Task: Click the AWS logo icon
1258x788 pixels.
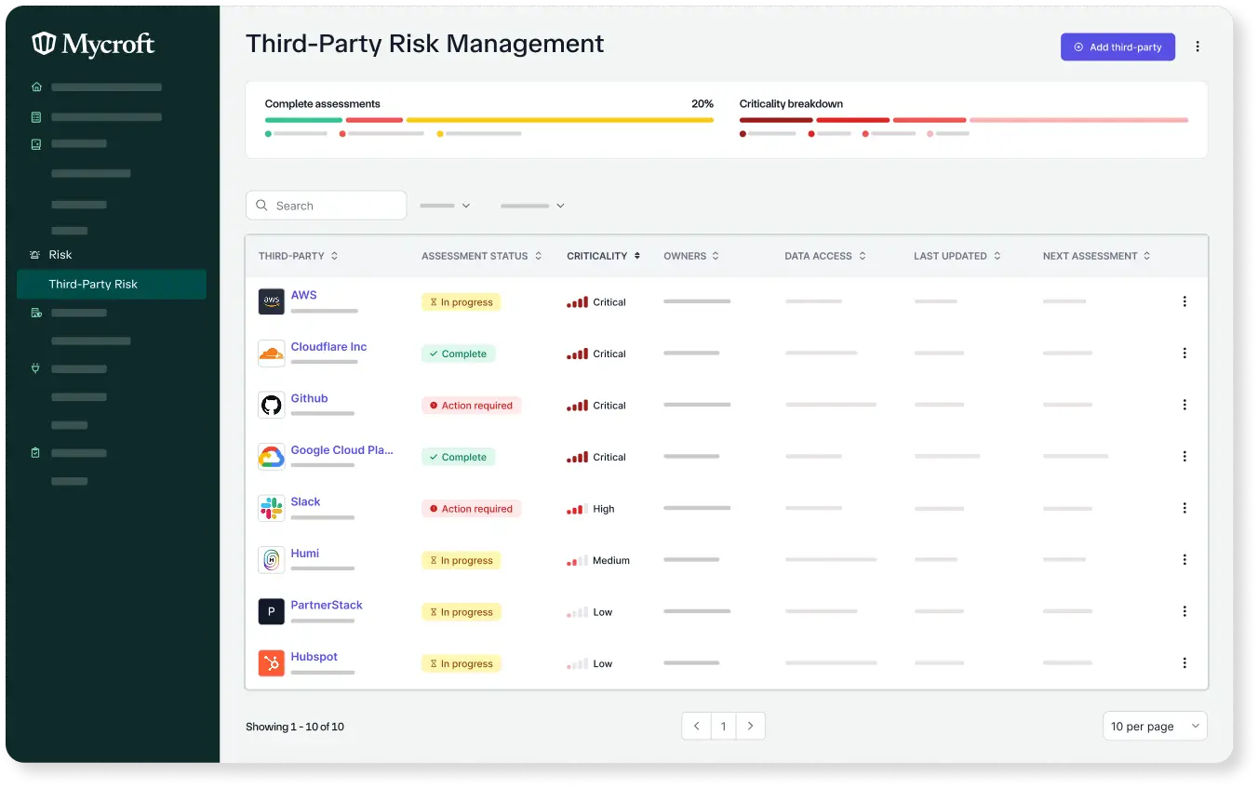Action: pyautogui.click(x=272, y=301)
